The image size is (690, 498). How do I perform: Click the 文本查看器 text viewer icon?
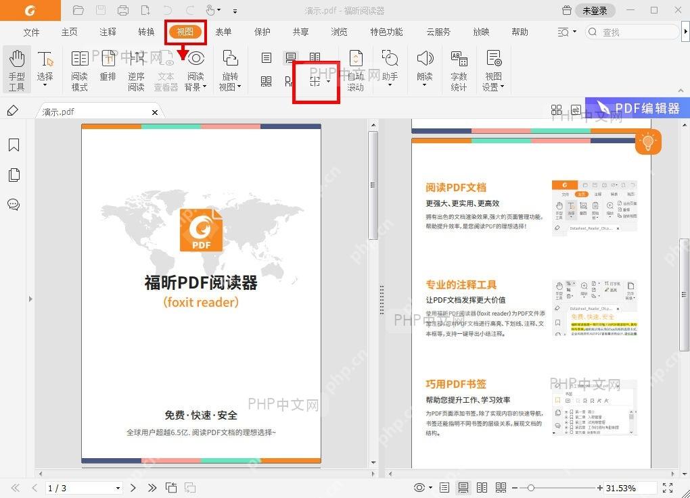[x=166, y=70]
